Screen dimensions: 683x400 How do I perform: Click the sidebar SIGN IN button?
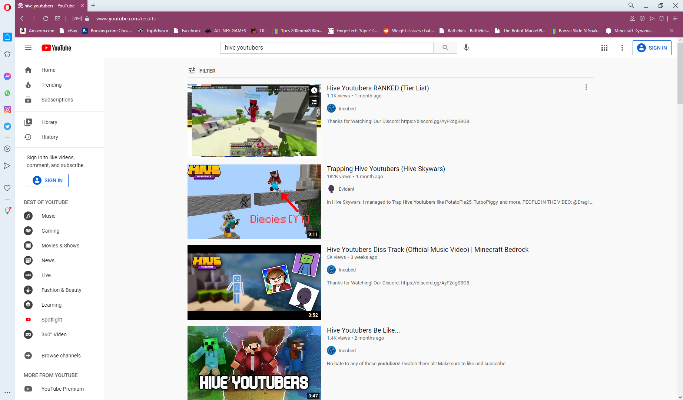[47, 180]
